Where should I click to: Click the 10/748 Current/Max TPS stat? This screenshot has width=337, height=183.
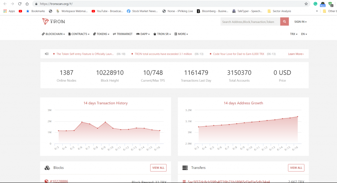coord(153,76)
